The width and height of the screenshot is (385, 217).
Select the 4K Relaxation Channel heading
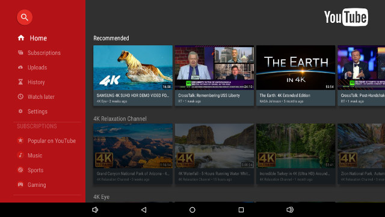tap(120, 119)
